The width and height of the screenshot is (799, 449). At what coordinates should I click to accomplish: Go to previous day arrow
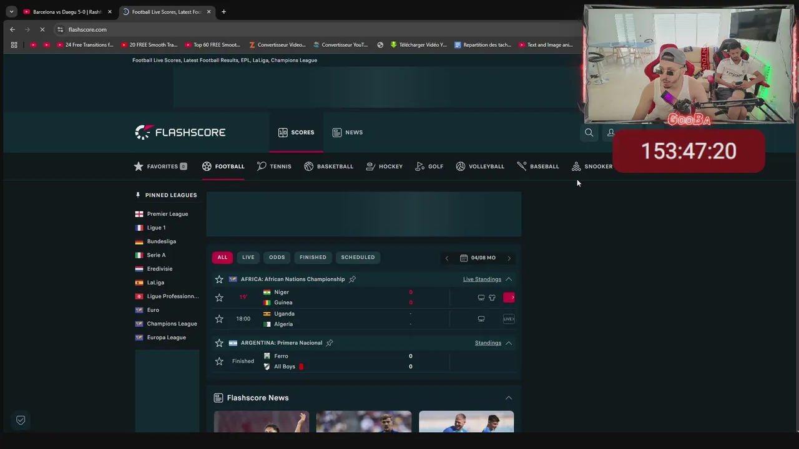(x=446, y=258)
